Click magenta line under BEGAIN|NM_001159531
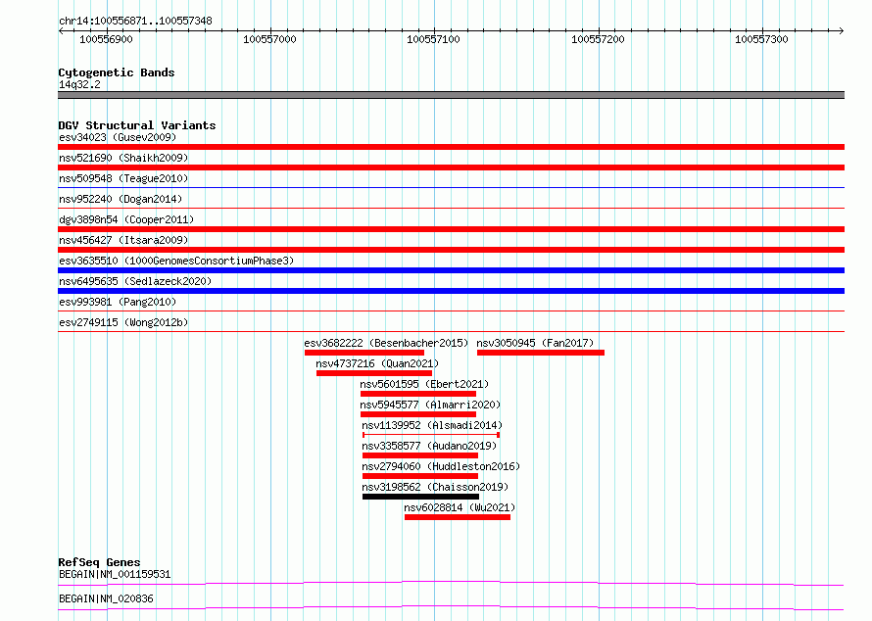The height and width of the screenshot is (621, 872). 451,583
